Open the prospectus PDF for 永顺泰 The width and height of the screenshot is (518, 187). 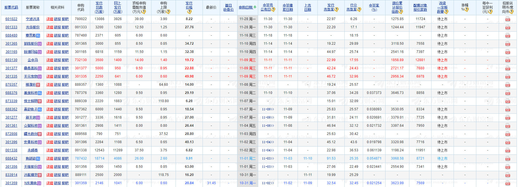tap(508, 151)
